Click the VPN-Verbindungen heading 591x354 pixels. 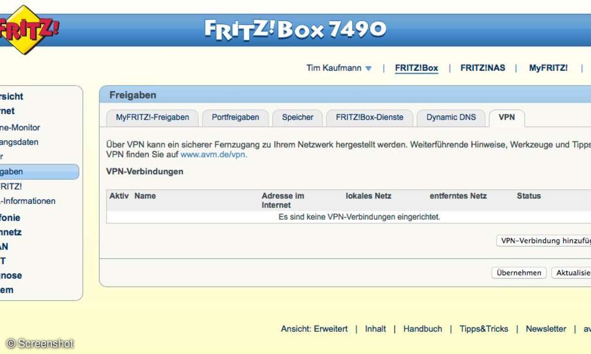click(145, 172)
